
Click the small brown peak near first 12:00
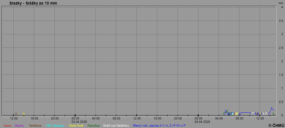pyautogui.click(x=16, y=113)
